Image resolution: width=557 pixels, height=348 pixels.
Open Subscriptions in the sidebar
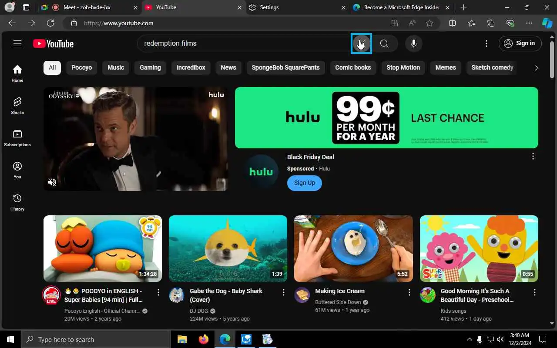17,137
